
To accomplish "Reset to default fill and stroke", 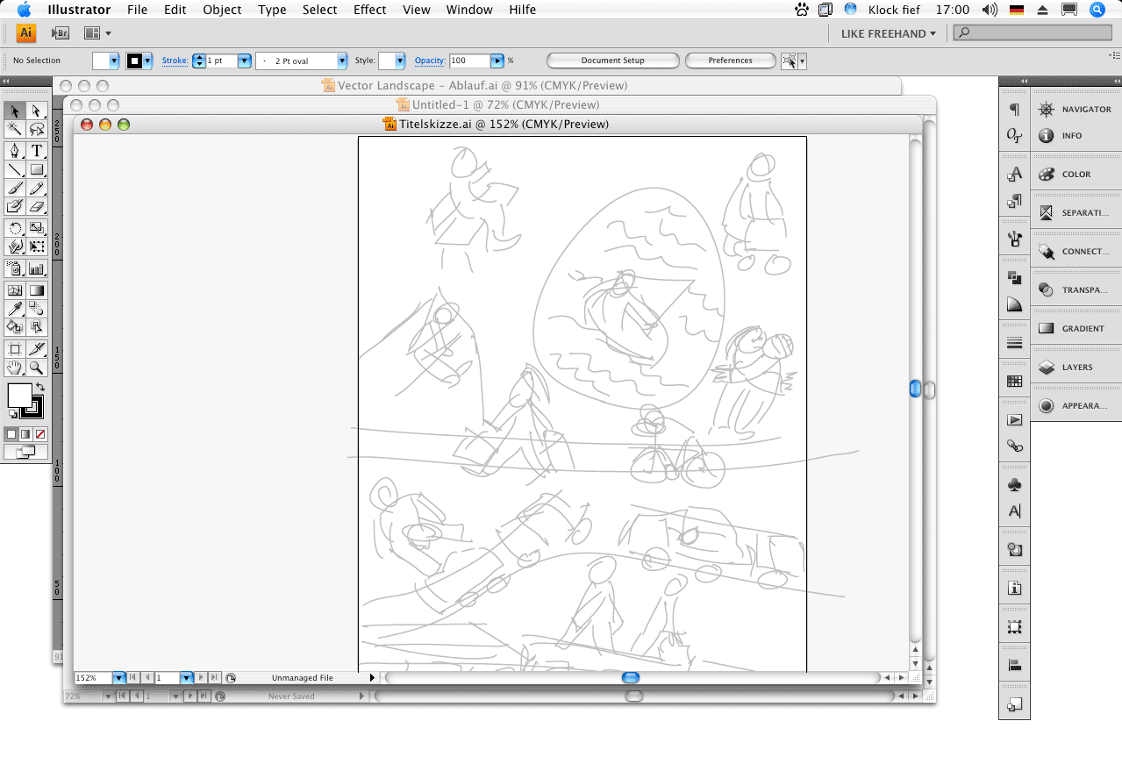I will [12, 413].
